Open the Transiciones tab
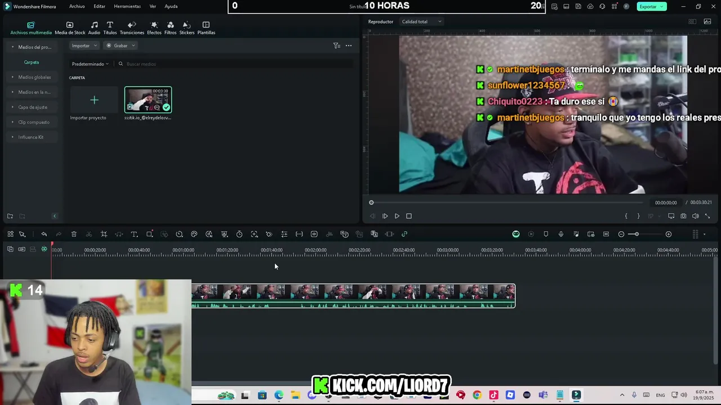Image resolution: width=721 pixels, height=405 pixels. tap(132, 28)
